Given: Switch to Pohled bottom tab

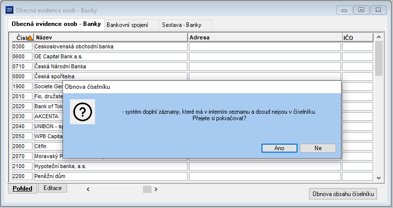Looking at the screenshot, I should pos(22,188).
